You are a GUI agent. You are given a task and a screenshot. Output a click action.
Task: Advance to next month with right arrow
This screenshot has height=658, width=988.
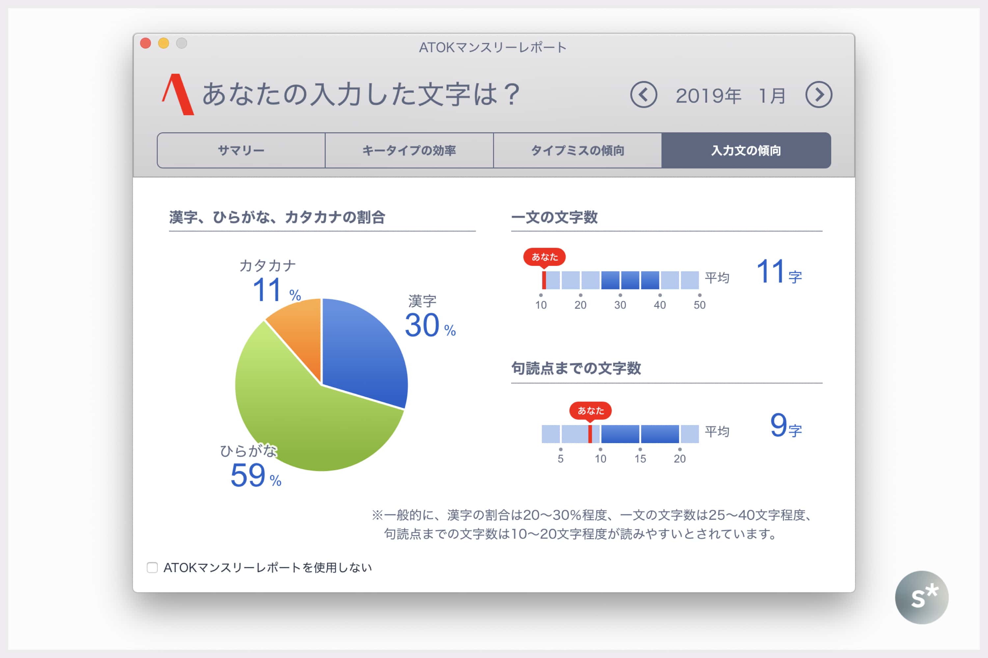click(x=818, y=94)
